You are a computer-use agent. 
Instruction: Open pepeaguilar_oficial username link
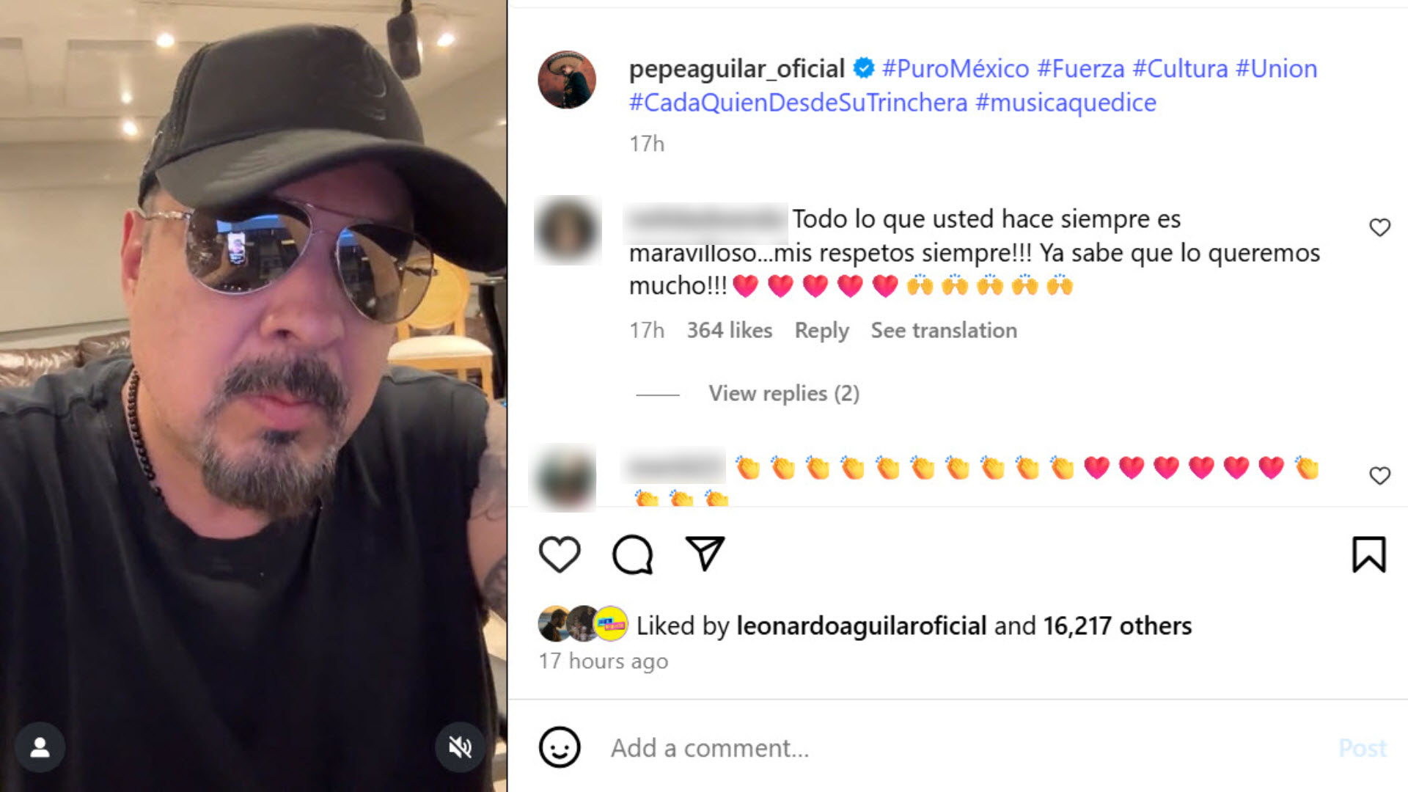pos(736,69)
